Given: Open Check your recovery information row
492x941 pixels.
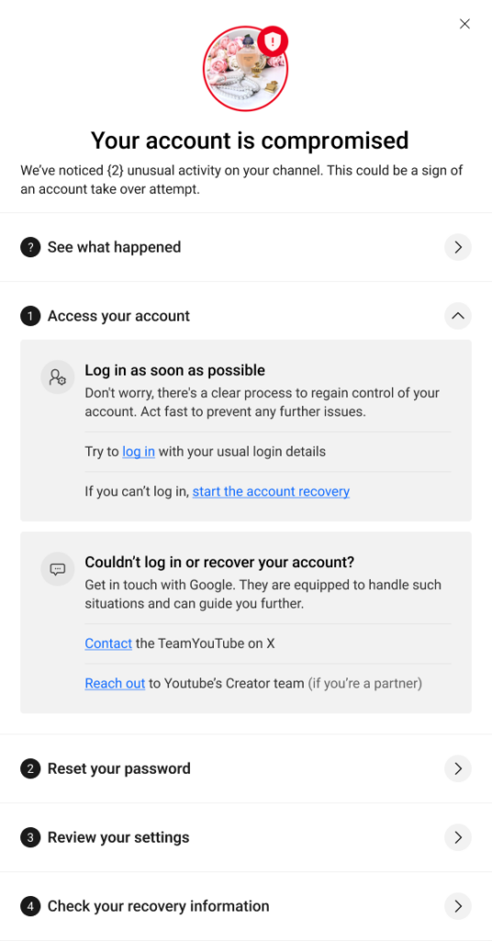Looking at the screenshot, I should [246, 906].
